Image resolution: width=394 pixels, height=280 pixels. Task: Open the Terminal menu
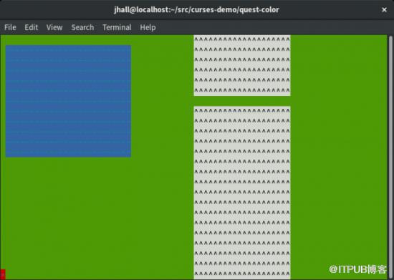click(x=117, y=27)
